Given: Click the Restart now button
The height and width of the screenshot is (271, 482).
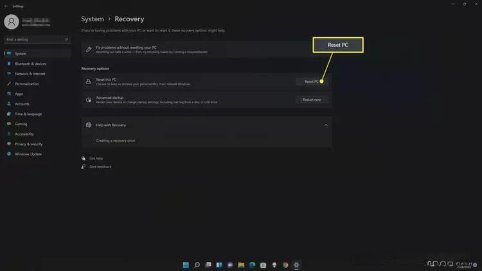Looking at the screenshot, I should [x=312, y=100].
